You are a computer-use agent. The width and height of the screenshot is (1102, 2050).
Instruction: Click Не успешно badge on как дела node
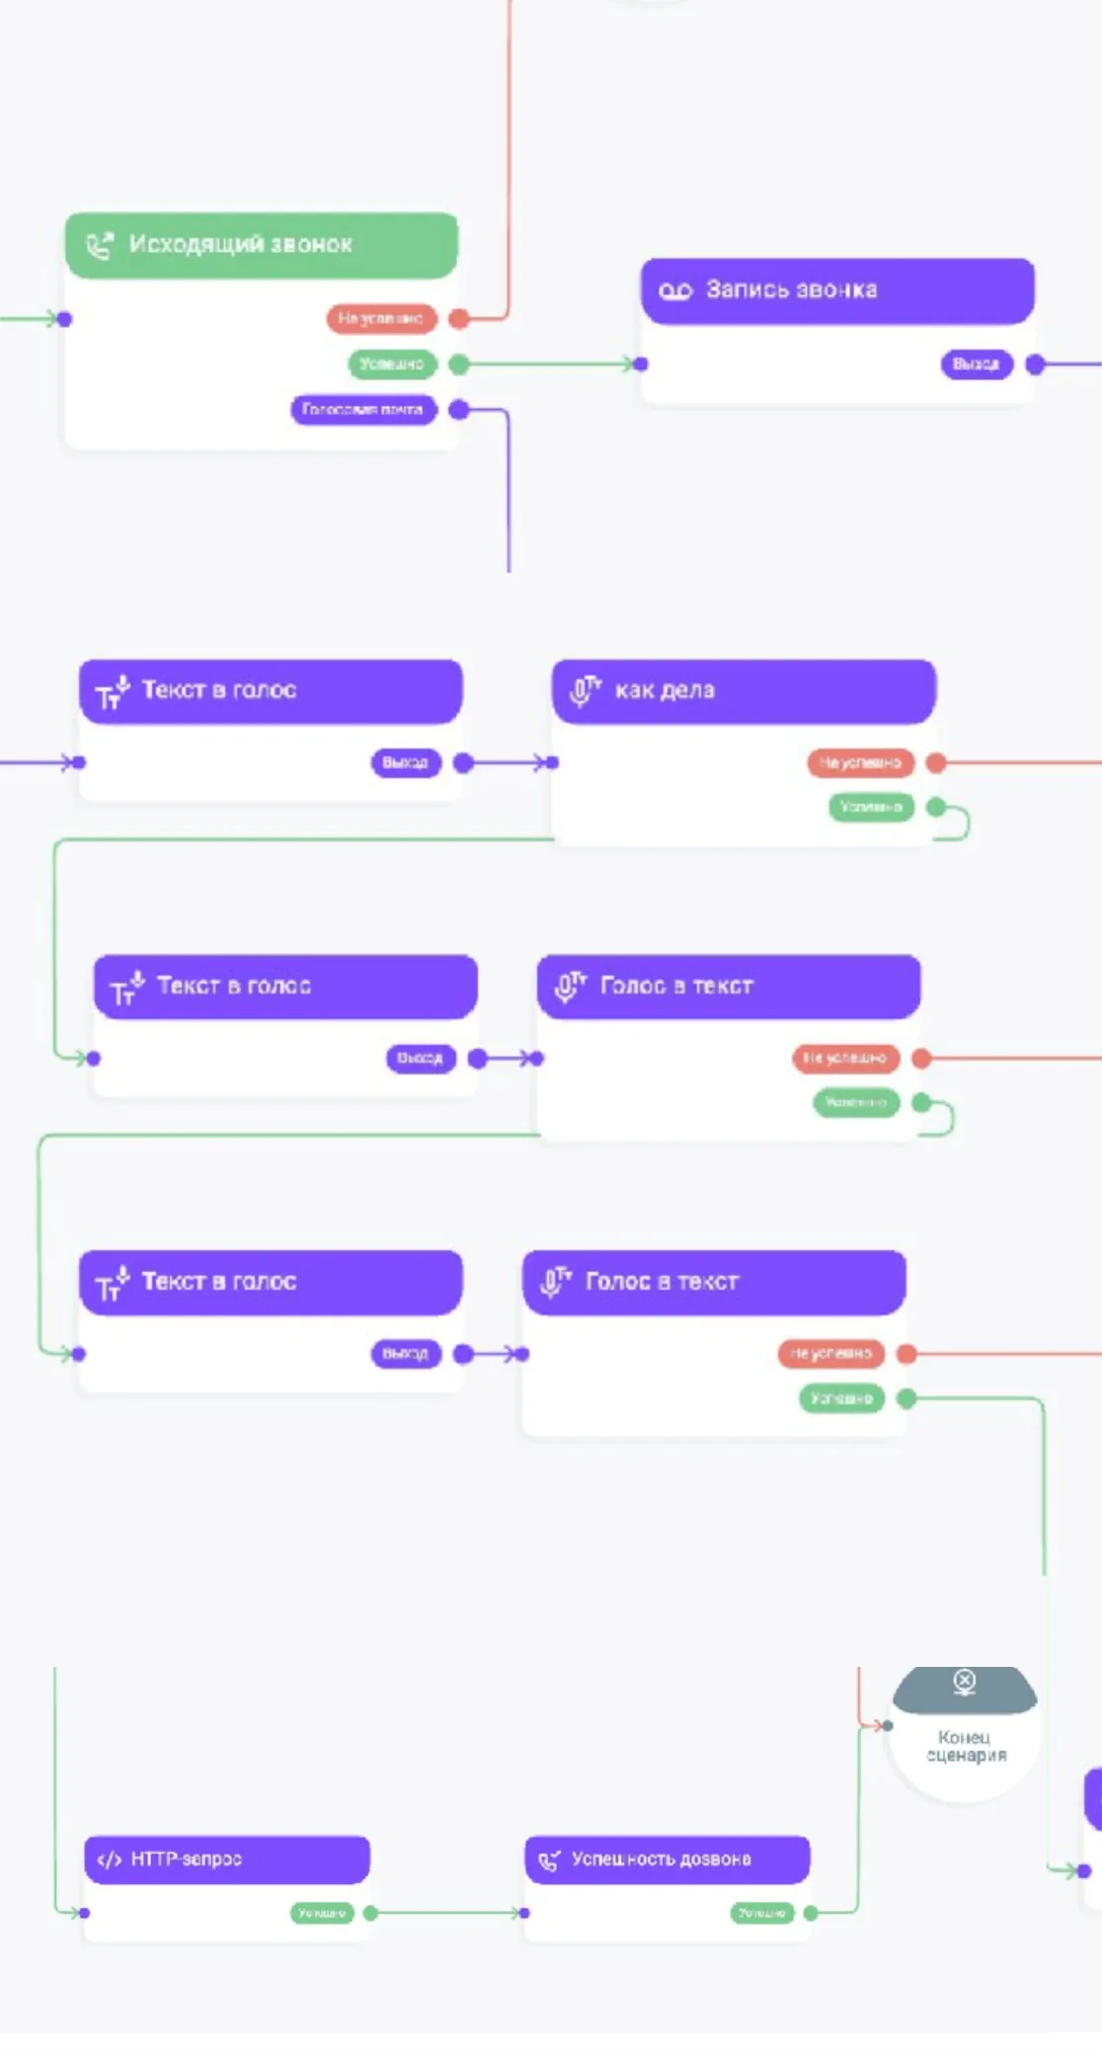coord(860,762)
